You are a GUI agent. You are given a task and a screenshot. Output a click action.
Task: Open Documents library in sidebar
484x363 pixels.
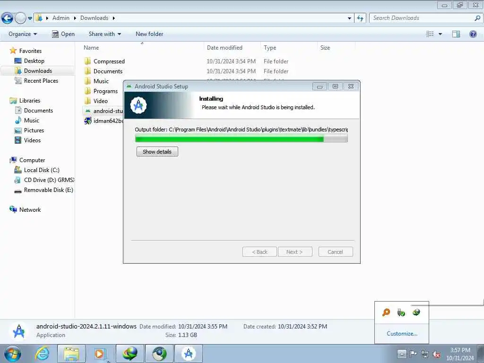(34, 111)
